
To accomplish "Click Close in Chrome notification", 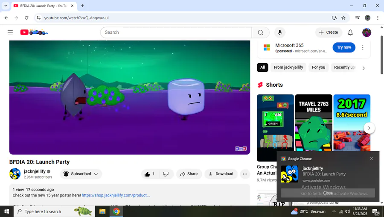I will tap(328, 193).
